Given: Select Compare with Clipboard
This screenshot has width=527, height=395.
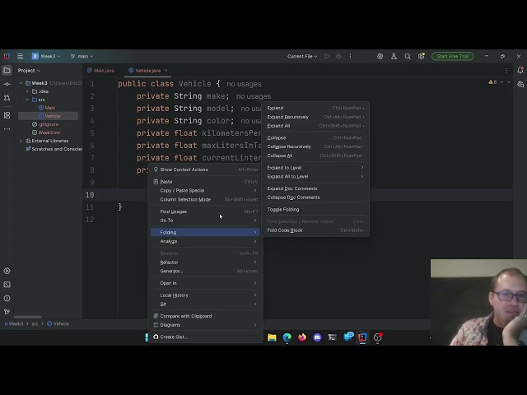Looking at the screenshot, I should pos(206,316).
